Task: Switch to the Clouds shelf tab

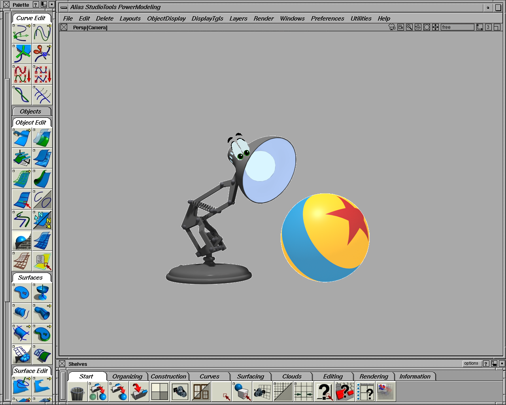Action: pos(292,377)
